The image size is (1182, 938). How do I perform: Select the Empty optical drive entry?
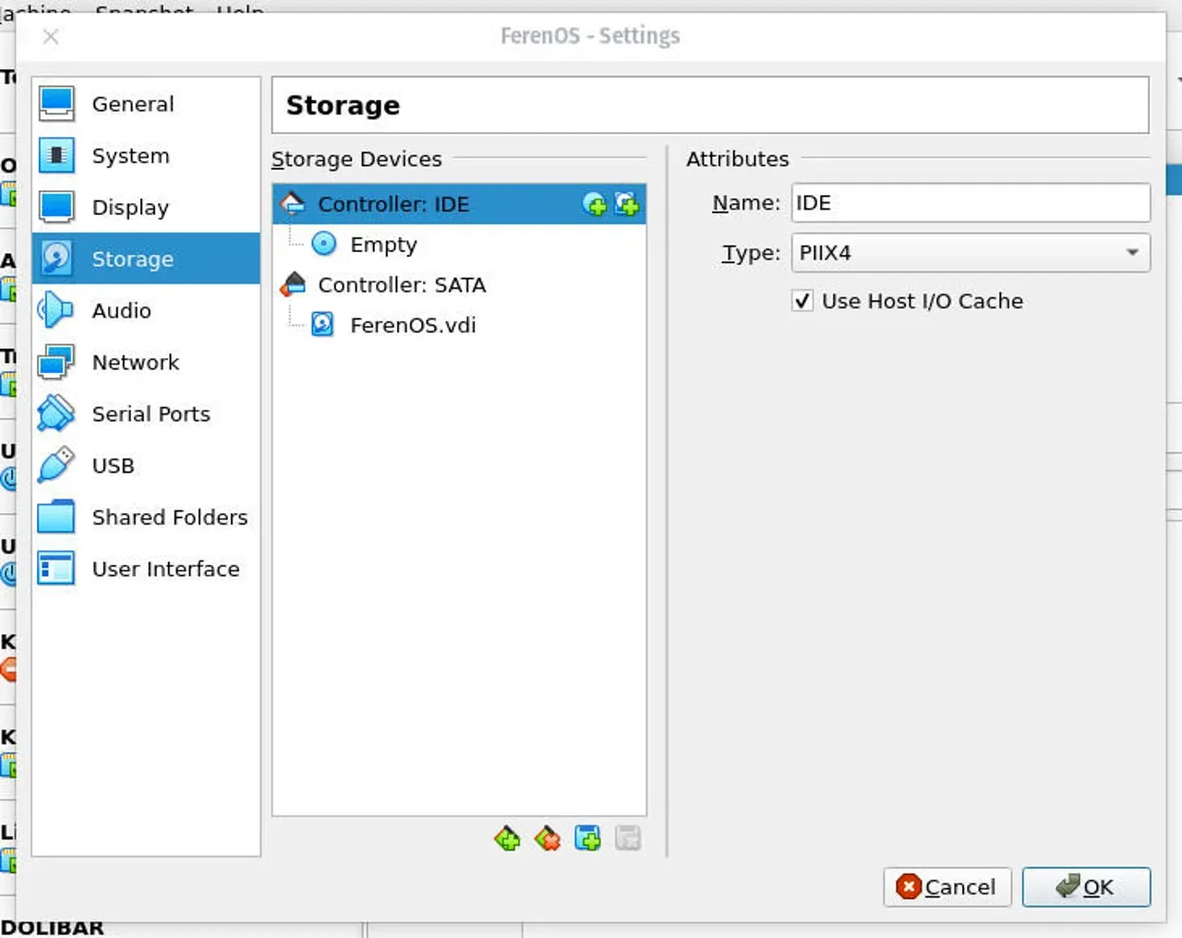pyautogui.click(x=459, y=245)
